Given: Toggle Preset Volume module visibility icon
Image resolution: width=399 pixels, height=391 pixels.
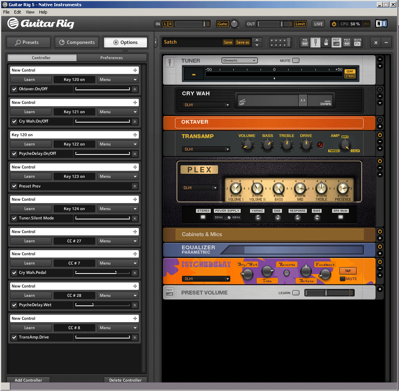Looking at the screenshot, I should click(x=336, y=42).
